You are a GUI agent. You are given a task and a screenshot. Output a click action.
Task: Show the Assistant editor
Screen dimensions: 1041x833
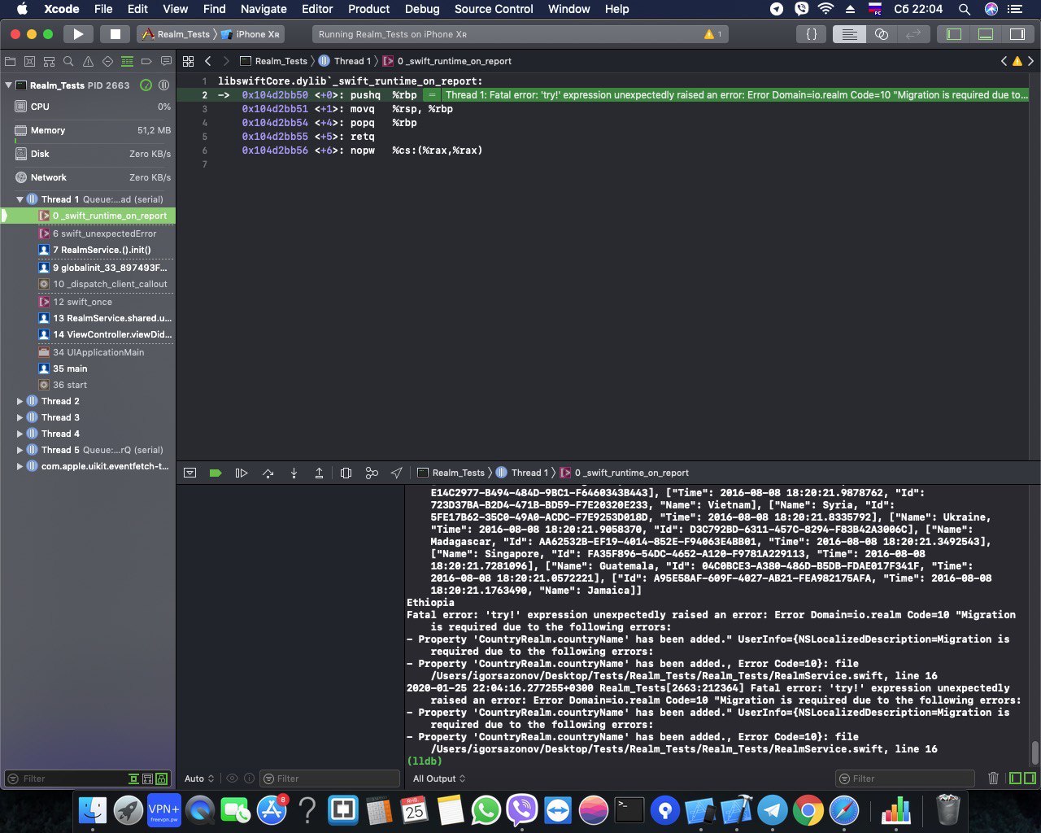click(x=882, y=34)
